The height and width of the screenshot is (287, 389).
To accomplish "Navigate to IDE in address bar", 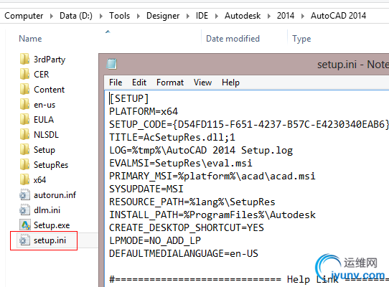I will click(x=202, y=16).
